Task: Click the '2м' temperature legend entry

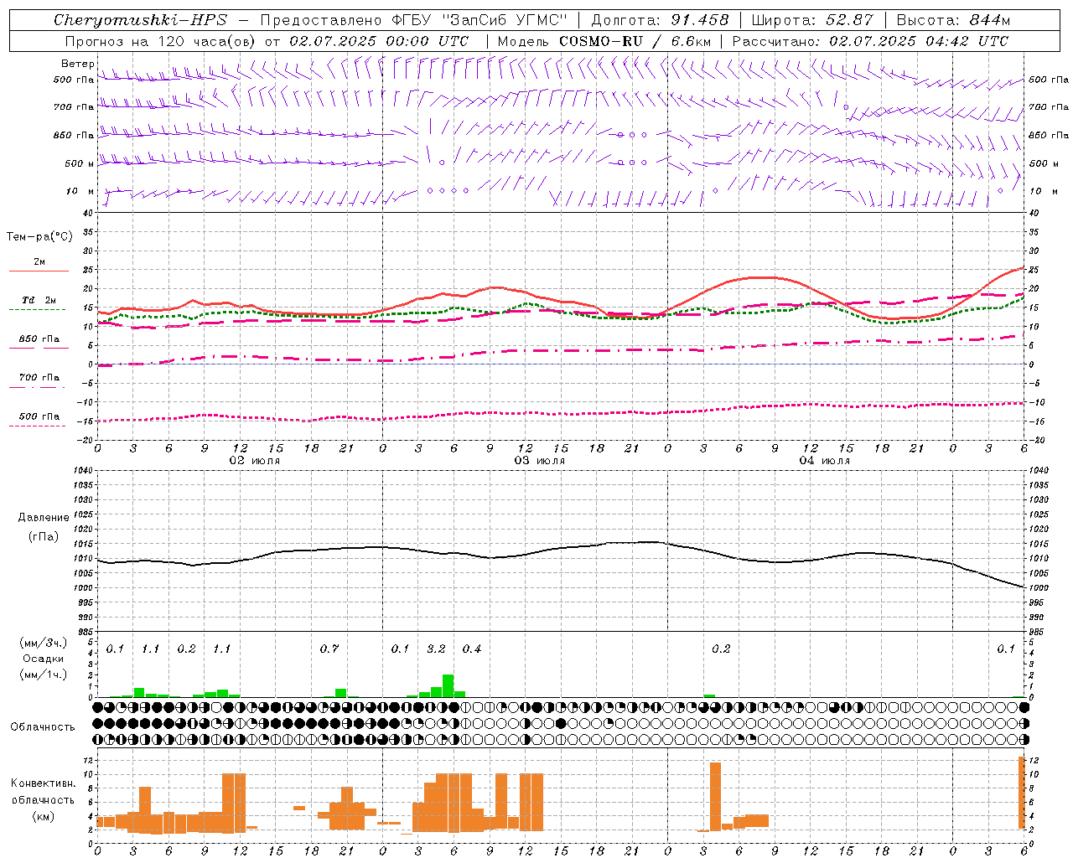Action: pyautogui.click(x=39, y=262)
